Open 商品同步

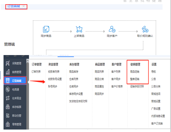pyautogui.click(x=99, y=94)
